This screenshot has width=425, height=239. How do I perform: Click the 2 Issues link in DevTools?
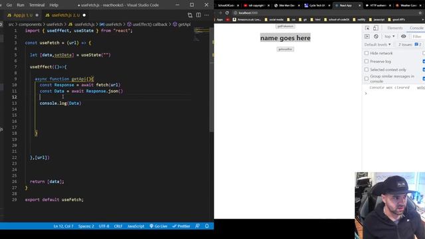coord(405,44)
